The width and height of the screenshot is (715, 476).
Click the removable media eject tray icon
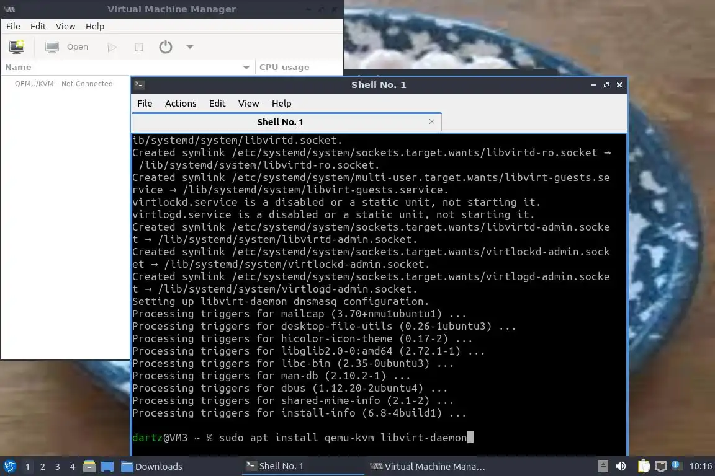click(x=603, y=466)
